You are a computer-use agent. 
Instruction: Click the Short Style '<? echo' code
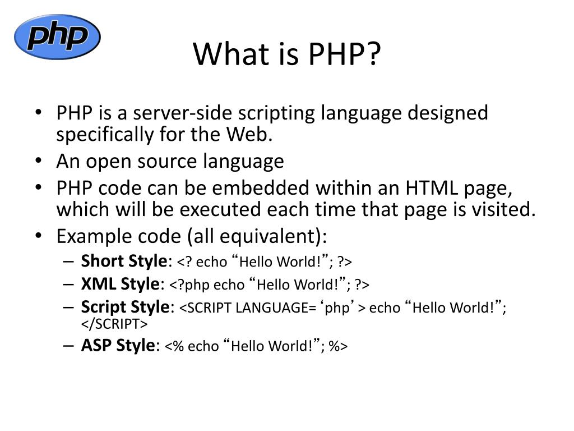265,262
